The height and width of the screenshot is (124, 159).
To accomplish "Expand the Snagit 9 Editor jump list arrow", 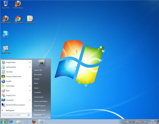I will 30,62.
